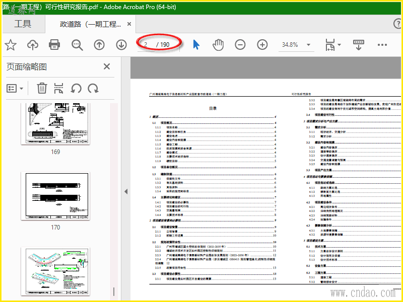This screenshot has width=403, height=302.
Task: Close the document tab
Action: 129,24
